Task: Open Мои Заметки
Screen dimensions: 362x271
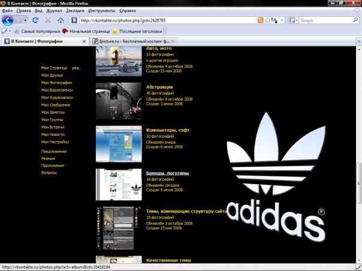Action: [x=53, y=112]
